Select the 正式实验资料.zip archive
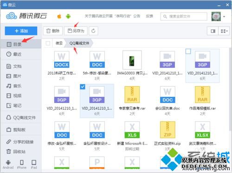The height and width of the screenshot is (173, 232). (x=168, y=136)
